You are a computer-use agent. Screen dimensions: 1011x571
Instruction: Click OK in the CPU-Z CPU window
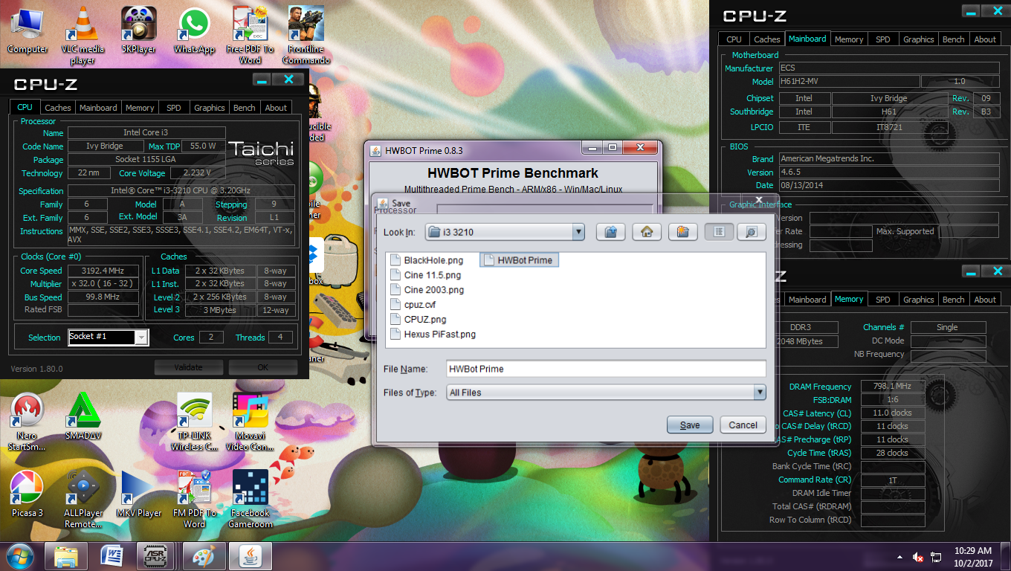click(x=263, y=367)
